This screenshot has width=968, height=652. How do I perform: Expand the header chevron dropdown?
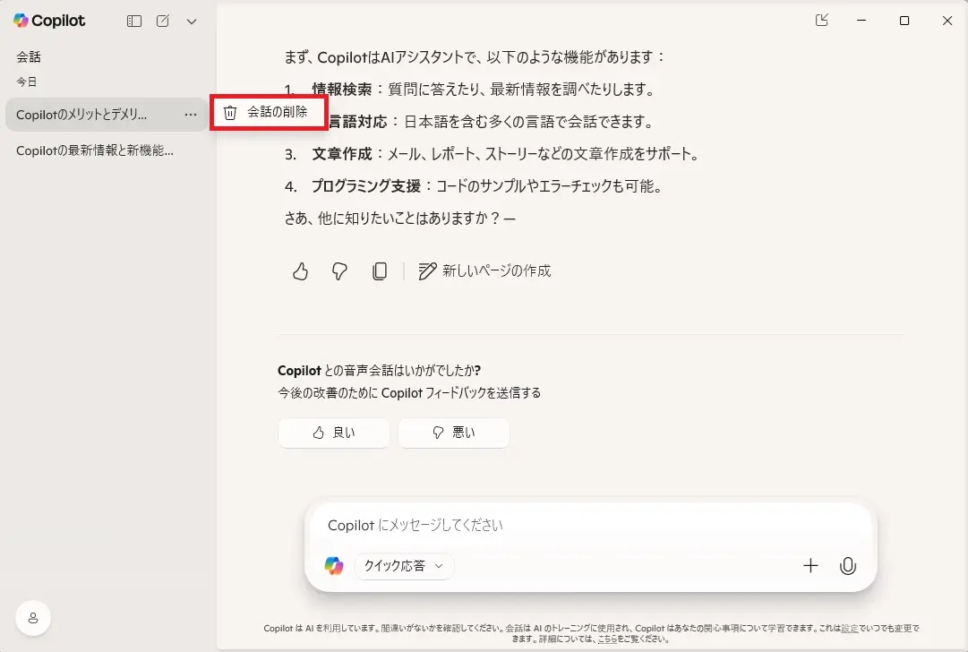pyautogui.click(x=192, y=21)
